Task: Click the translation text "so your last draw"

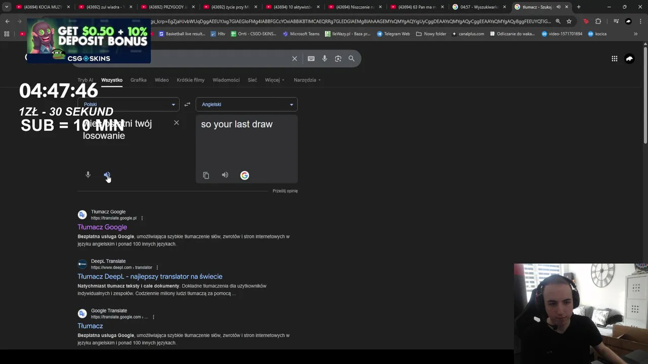Action: click(x=236, y=124)
